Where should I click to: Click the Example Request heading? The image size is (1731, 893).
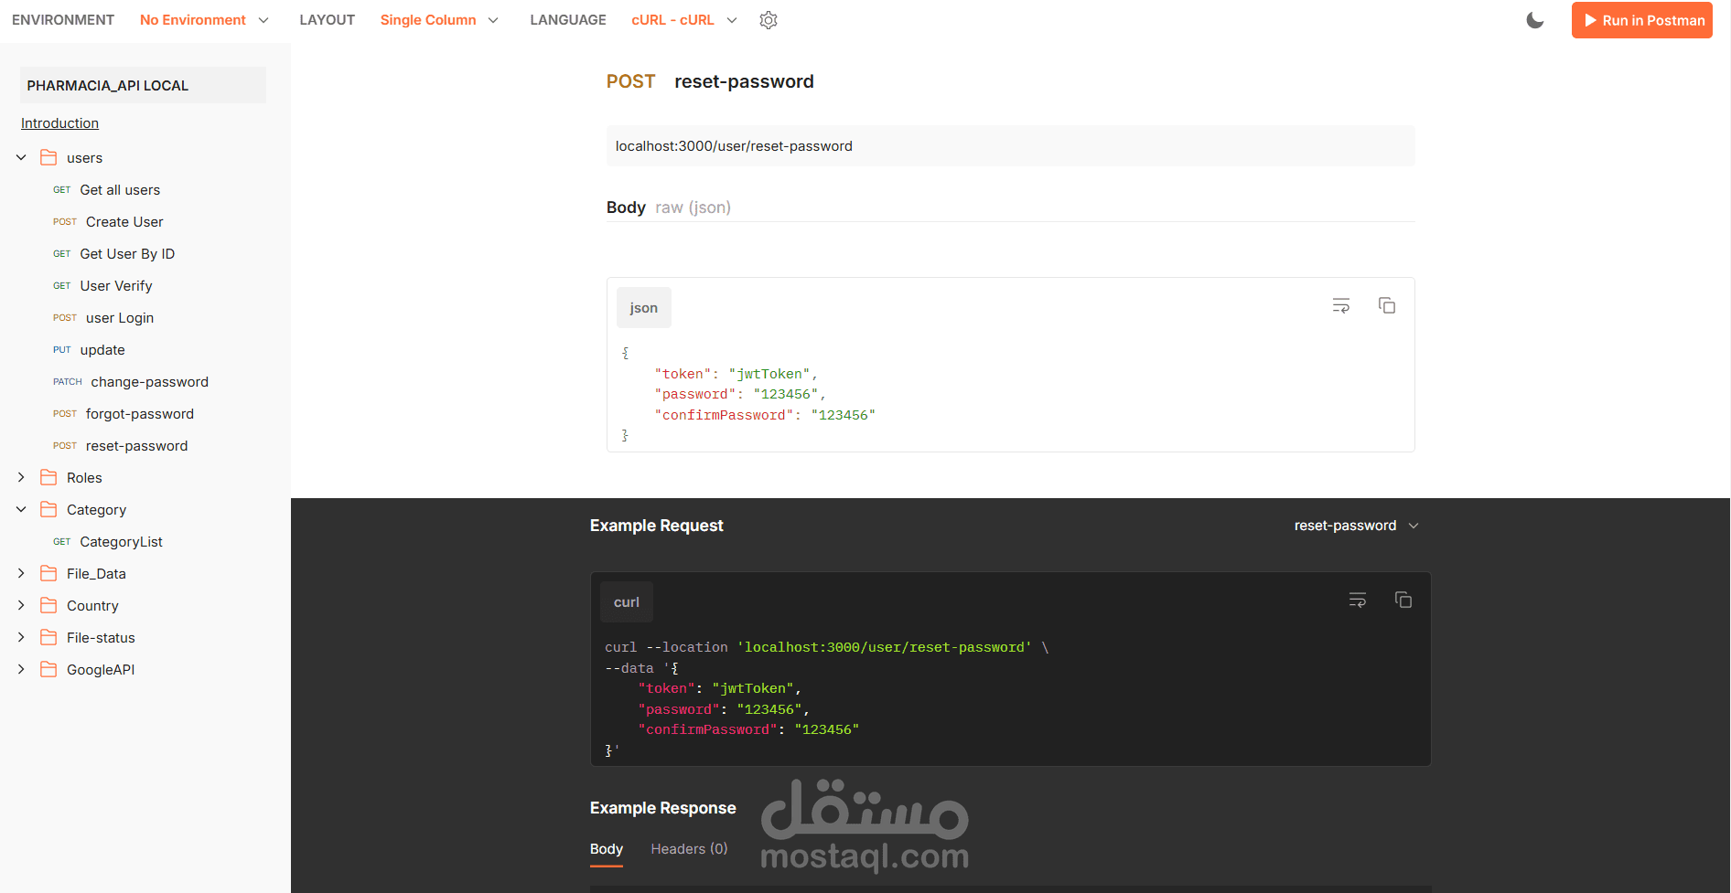tap(657, 526)
